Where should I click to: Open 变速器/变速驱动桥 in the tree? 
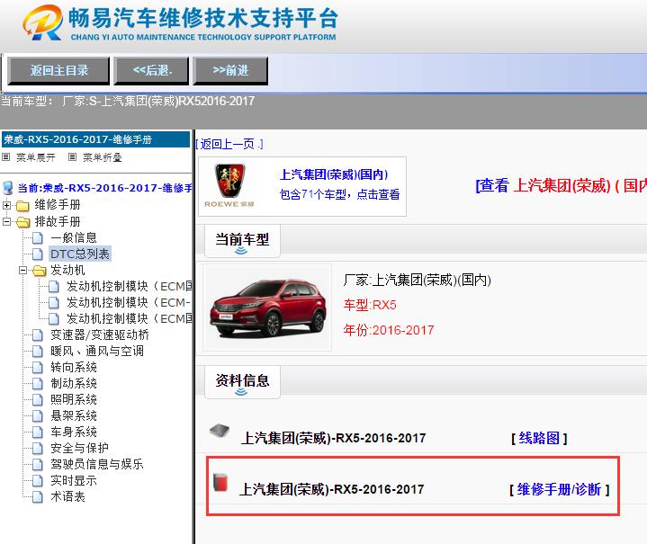[x=100, y=334]
